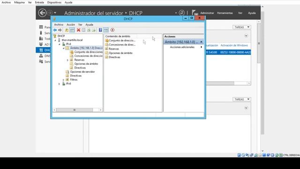Click the Forward arrow in DHCP toolbar

click(60, 30)
